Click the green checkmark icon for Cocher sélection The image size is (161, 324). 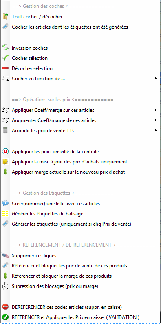click(x=5, y=58)
